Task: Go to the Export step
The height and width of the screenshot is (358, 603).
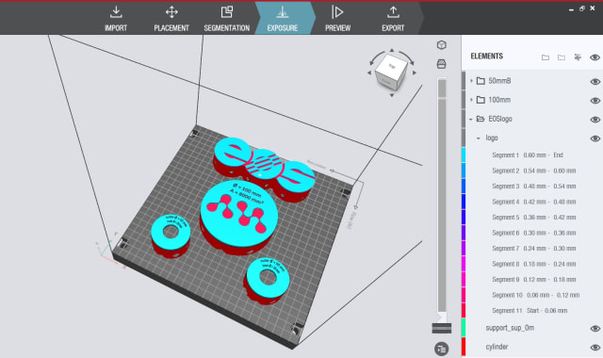Action: 393,18
